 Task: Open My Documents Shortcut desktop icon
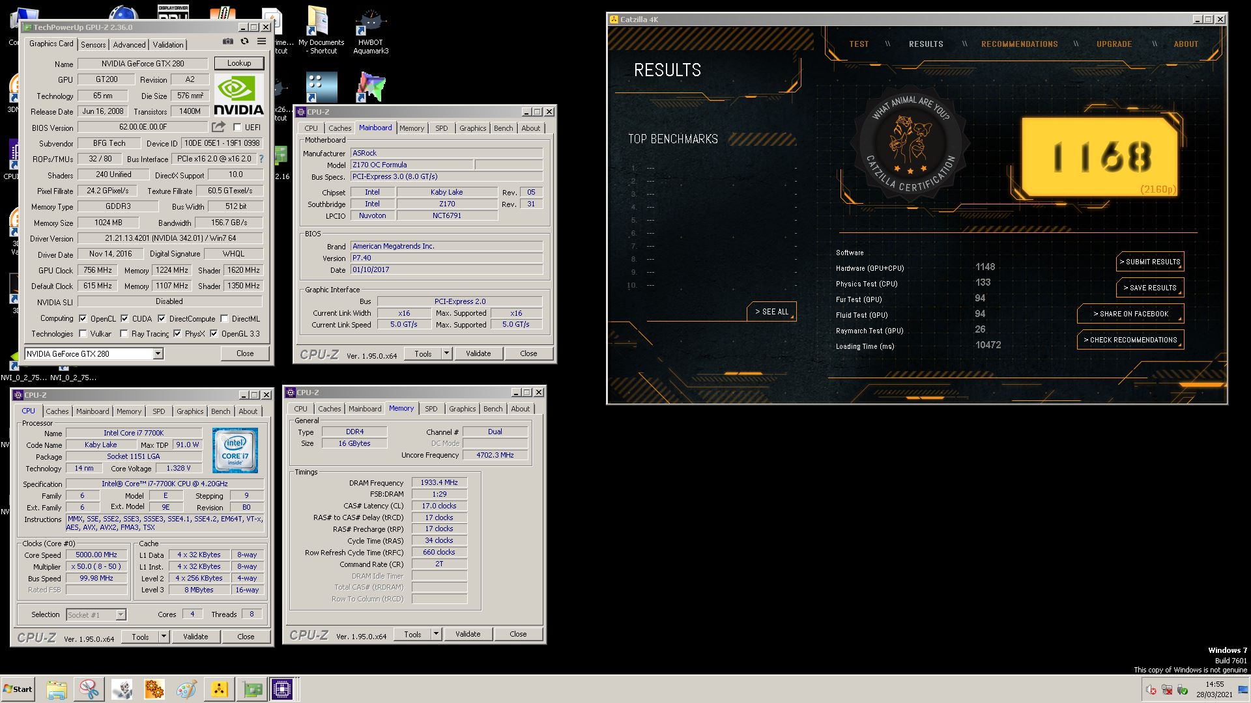[322, 31]
